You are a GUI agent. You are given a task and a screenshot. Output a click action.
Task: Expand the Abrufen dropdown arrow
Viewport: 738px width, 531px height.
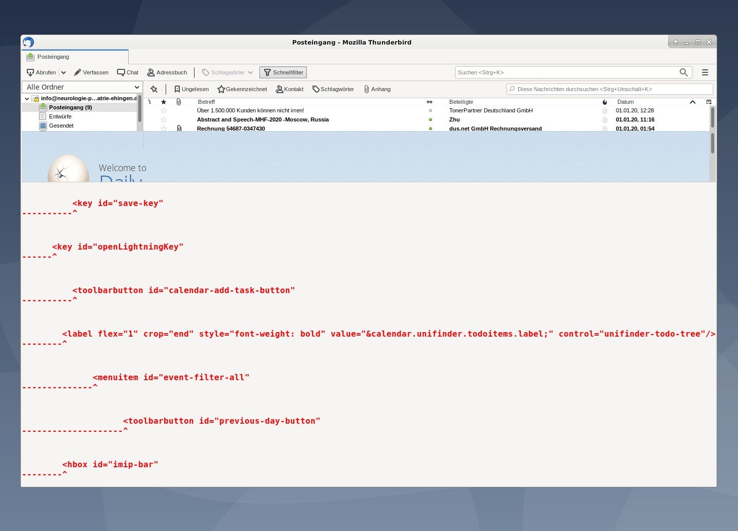point(63,72)
